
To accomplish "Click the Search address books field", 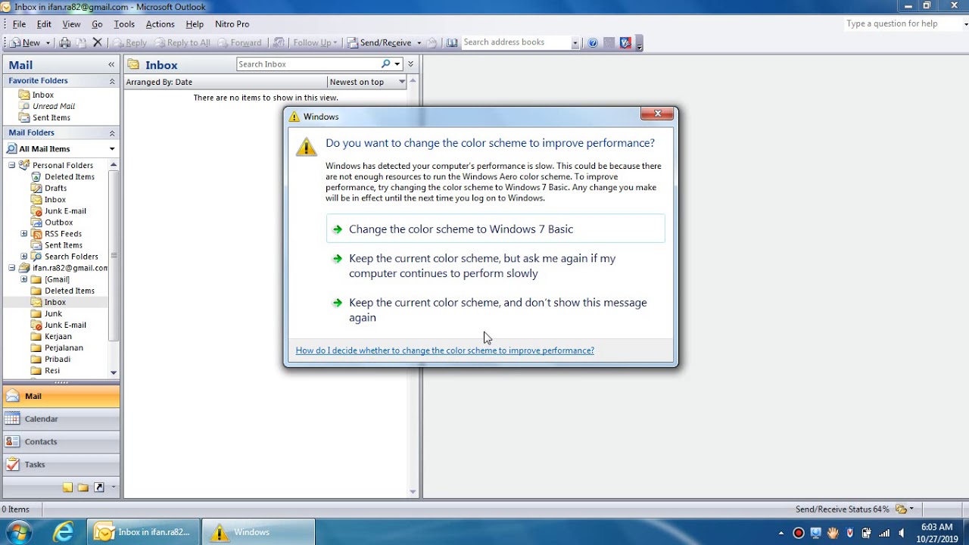I will (516, 42).
